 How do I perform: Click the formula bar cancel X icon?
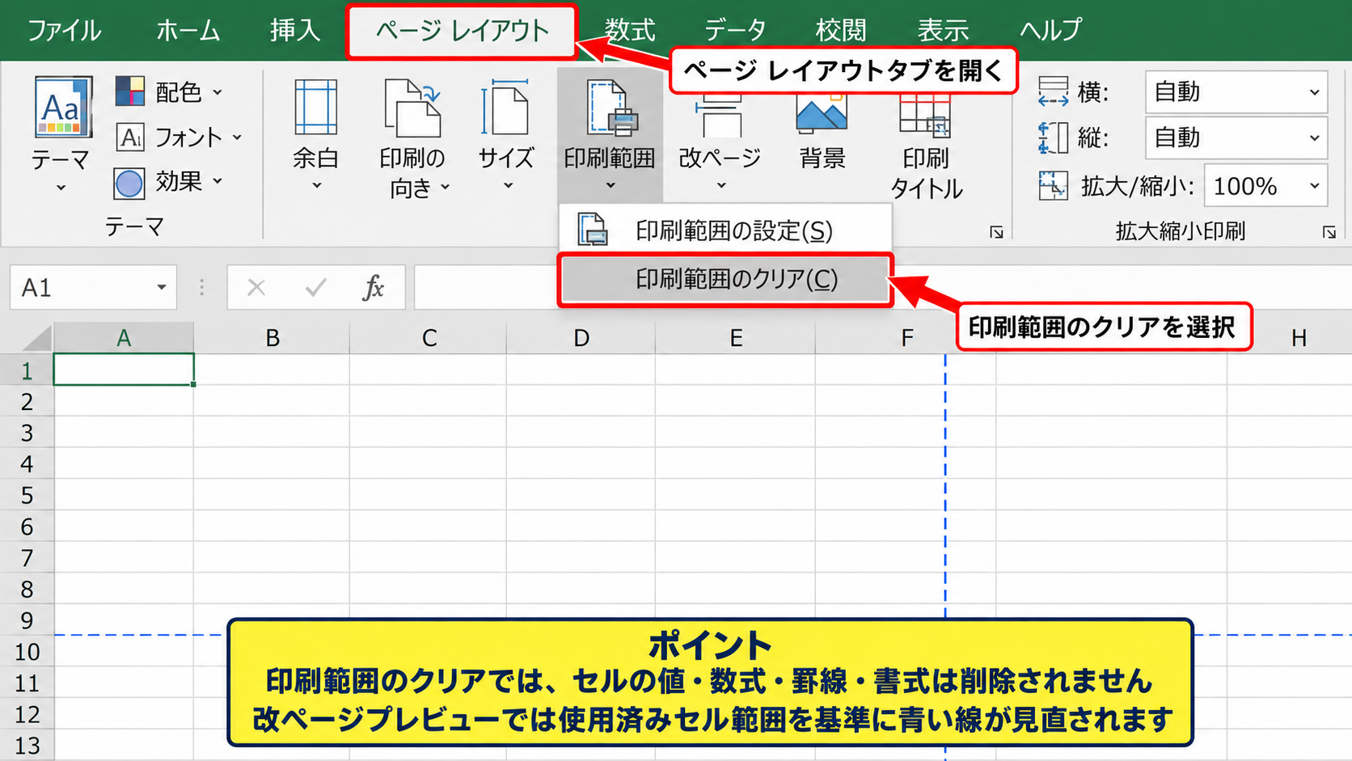256,287
